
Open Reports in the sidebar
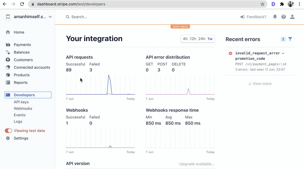point(21,82)
